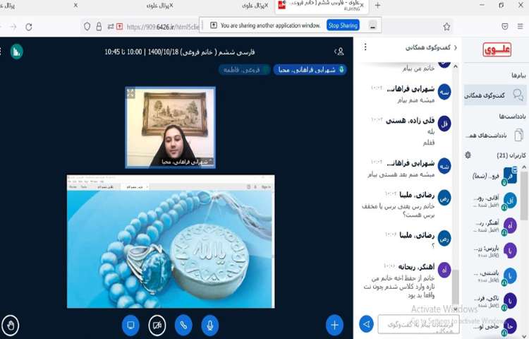
Task: Toggle the users list panel icon
Action: point(339,52)
